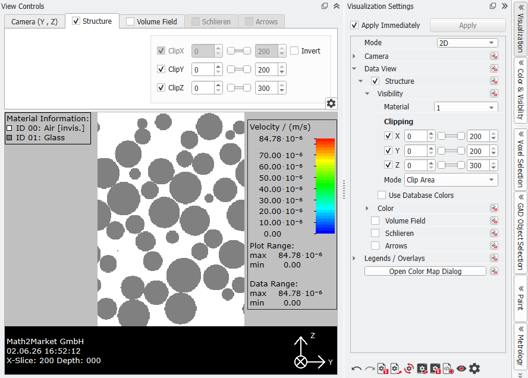Undock the Visualization Settings panel
The image size is (528, 378).
pyautogui.click(x=493, y=6)
